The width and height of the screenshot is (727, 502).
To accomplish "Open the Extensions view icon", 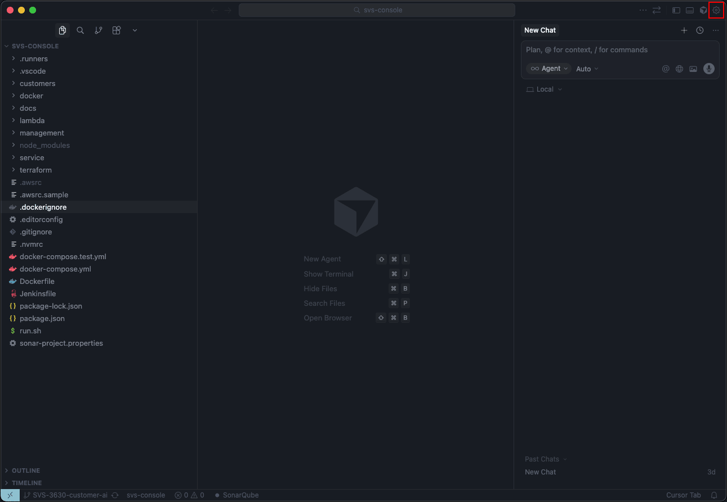I will click(x=117, y=30).
